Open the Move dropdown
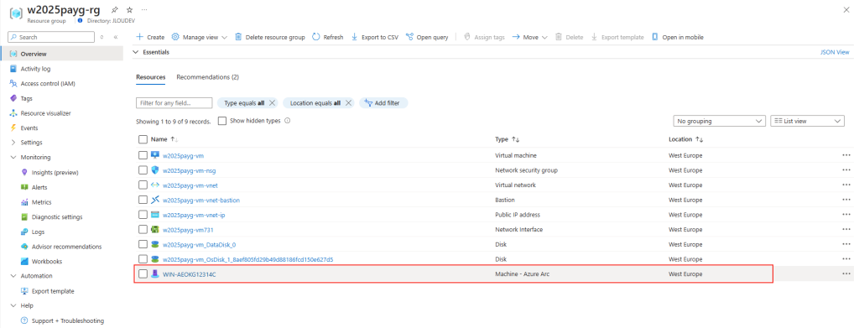 coord(530,37)
